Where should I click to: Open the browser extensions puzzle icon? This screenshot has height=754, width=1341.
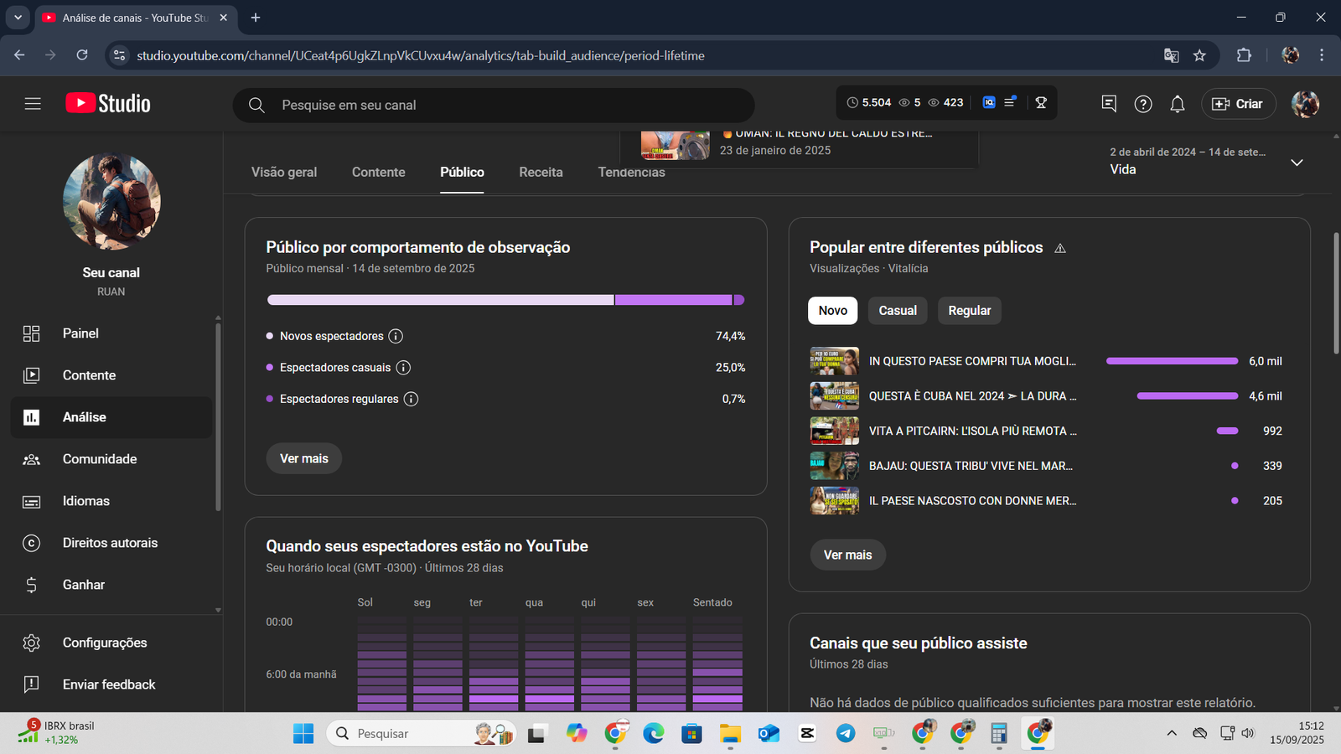1244,55
